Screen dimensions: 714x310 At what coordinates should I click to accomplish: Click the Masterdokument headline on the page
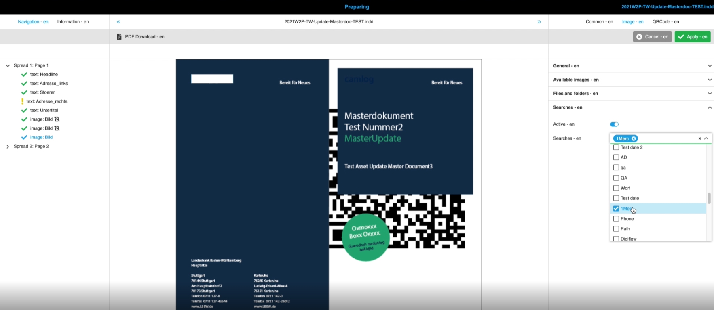click(379, 116)
